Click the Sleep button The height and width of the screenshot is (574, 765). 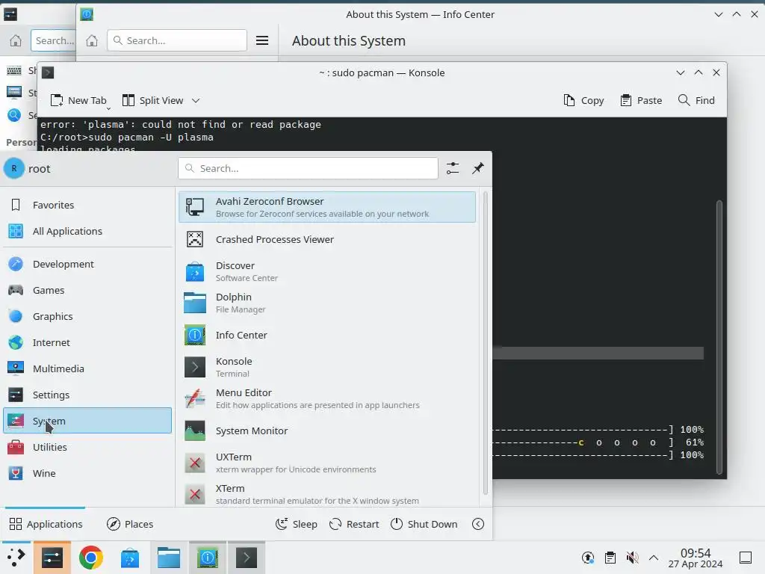click(x=296, y=524)
